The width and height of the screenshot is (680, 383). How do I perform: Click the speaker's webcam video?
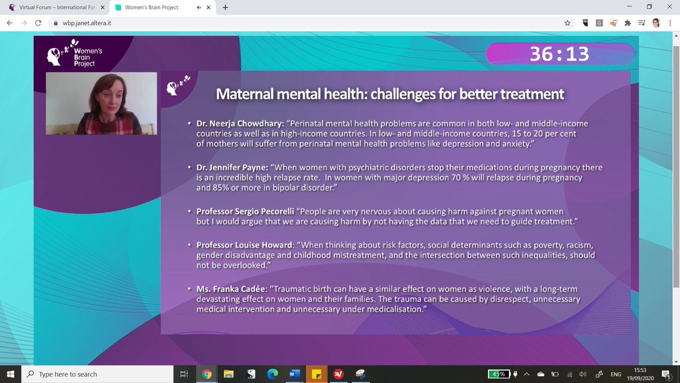click(102, 103)
